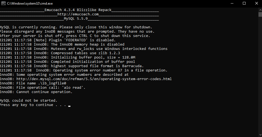The width and height of the screenshot is (262, 137).
Task: Click the http://emucoach.com URL in the banner
Action: [x=78, y=14]
